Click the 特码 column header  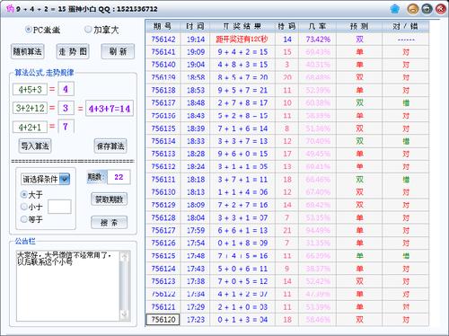coord(286,26)
